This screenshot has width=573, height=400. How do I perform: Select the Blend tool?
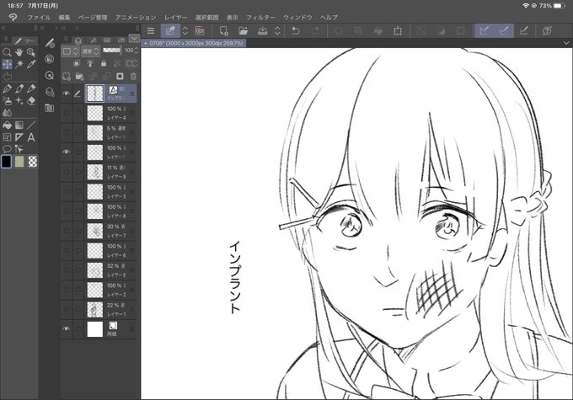point(7,113)
